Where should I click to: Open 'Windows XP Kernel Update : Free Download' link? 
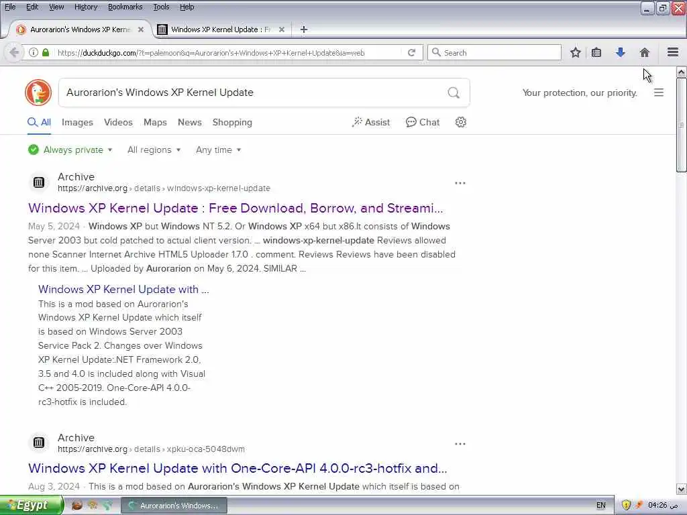coord(235,208)
